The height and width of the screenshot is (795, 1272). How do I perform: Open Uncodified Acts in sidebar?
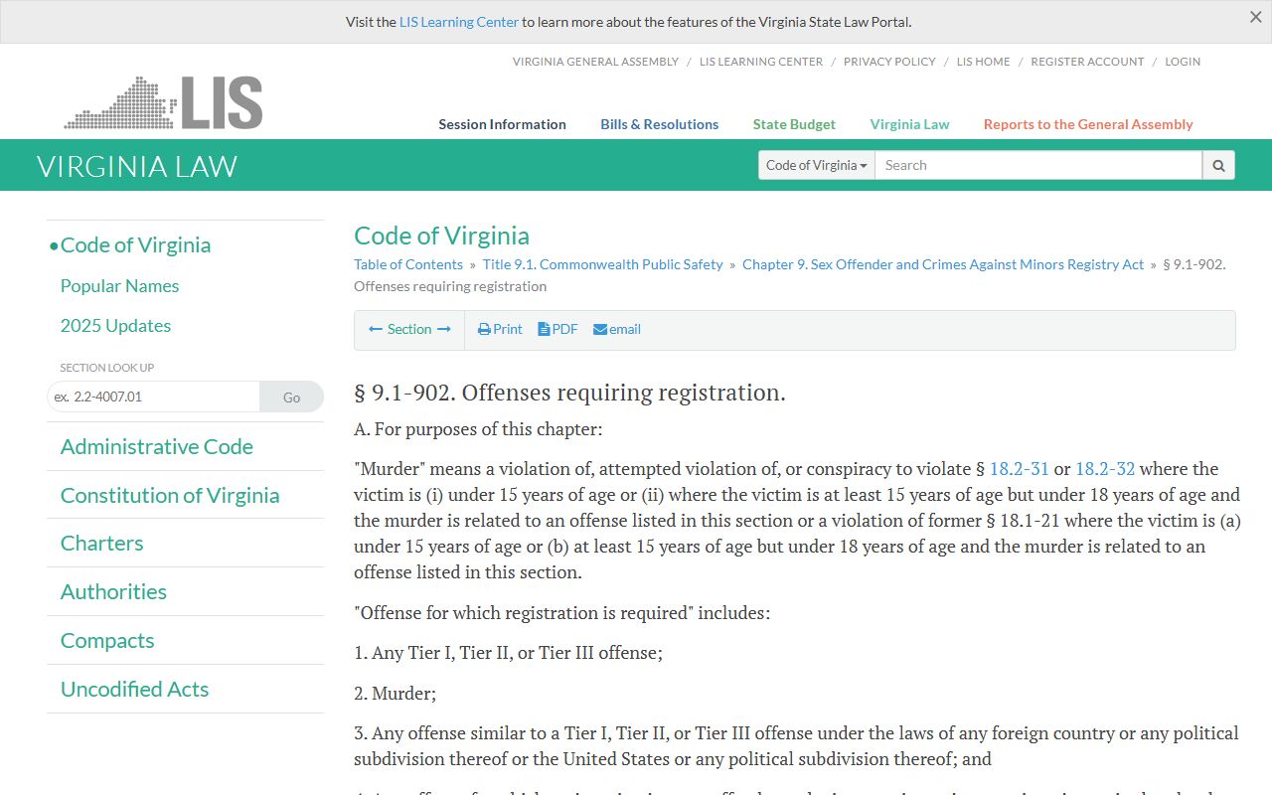pos(134,689)
